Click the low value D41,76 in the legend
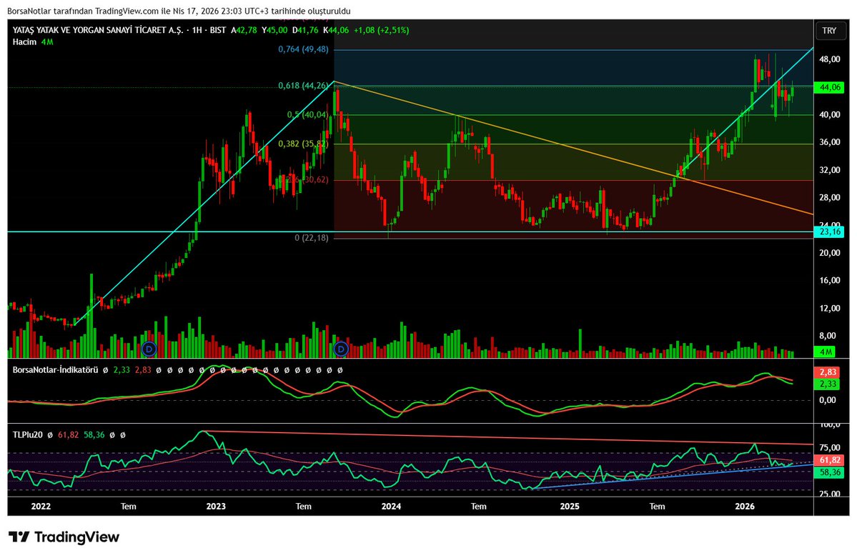The image size is (857, 558). pyautogui.click(x=305, y=31)
